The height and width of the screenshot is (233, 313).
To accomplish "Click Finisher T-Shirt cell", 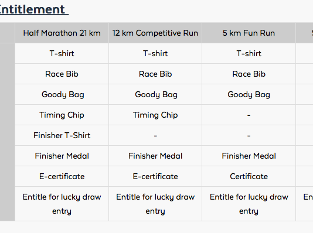I will pos(62,136).
